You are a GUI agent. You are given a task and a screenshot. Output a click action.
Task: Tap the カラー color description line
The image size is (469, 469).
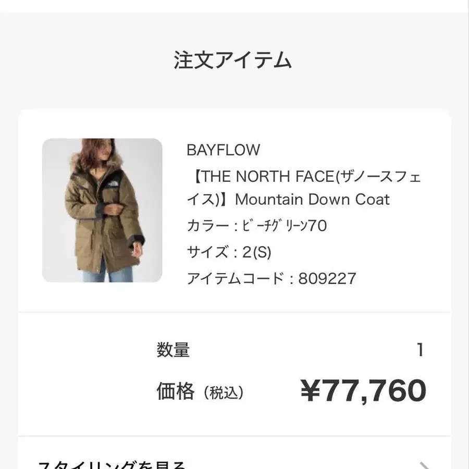[256, 226]
